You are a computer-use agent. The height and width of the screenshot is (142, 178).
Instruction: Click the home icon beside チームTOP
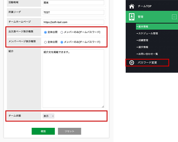tap(131, 6)
